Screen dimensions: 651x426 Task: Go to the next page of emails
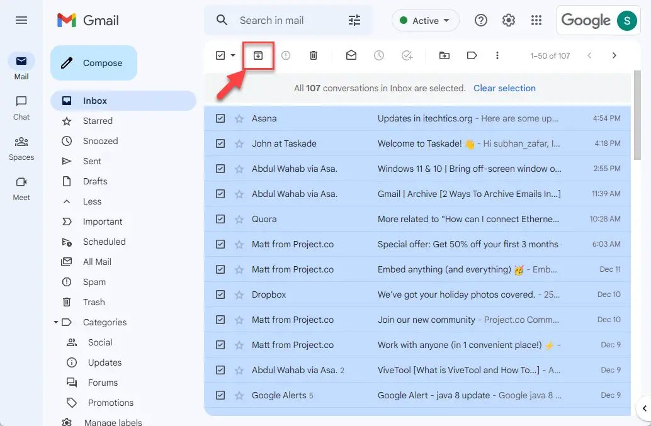[614, 55]
